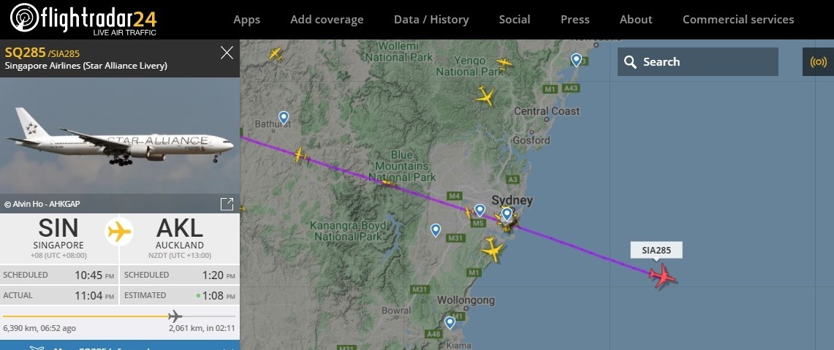The image size is (834, 350).
Task: Open the Apps menu
Action: click(247, 20)
